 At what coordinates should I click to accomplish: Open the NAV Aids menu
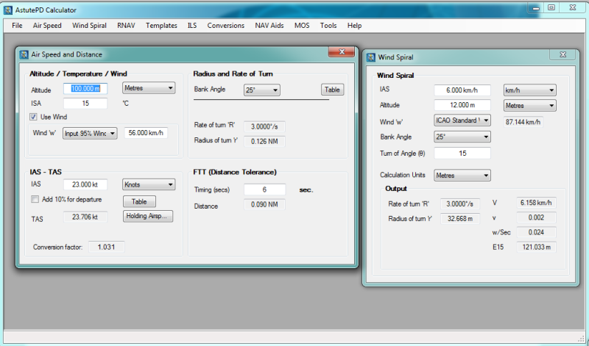(x=269, y=26)
